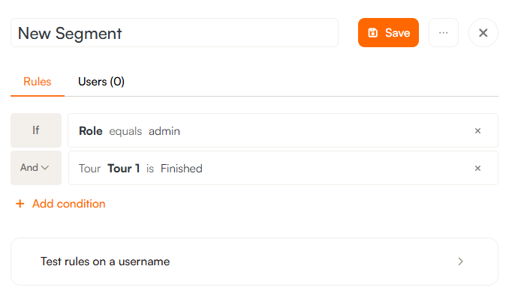Screen dimensions: 515x305
Task: Switch to the Rules tab
Action: pos(38,82)
